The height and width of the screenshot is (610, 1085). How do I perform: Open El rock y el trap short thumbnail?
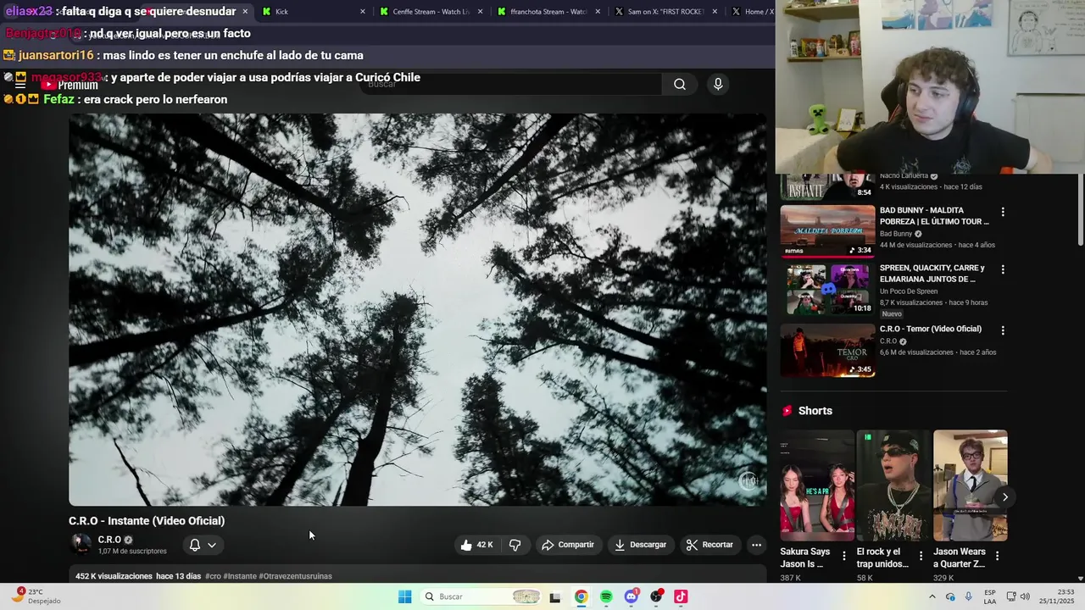(x=893, y=485)
